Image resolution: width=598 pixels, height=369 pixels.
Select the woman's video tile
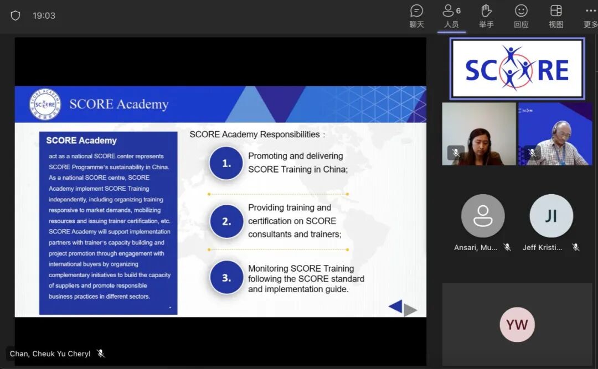[x=479, y=134]
